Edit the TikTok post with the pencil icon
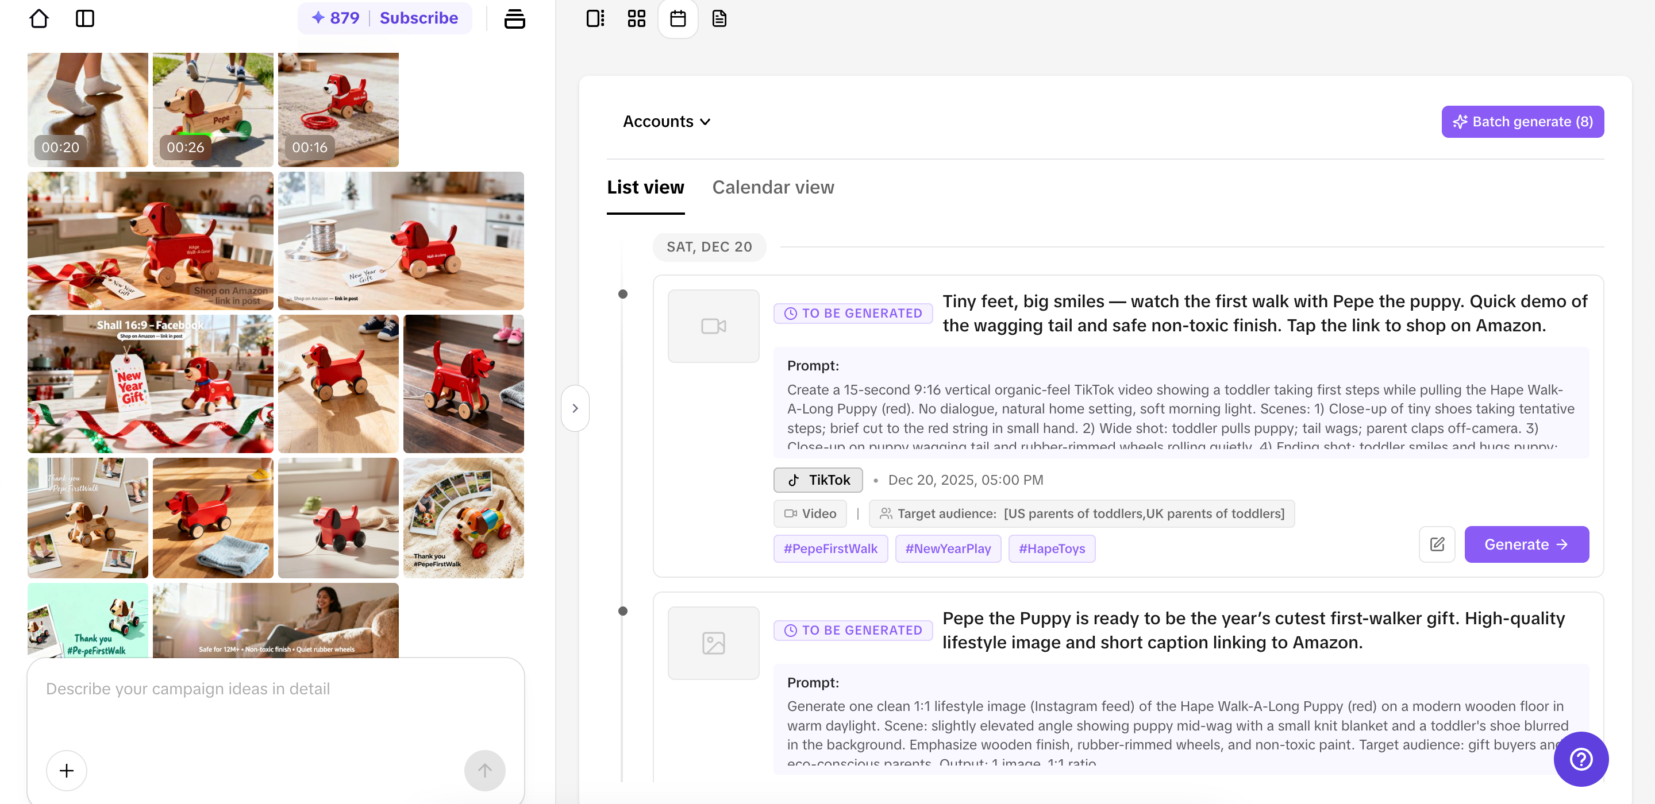The width and height of the screenshot is (1655, 804). pyautogui.click(x=1437, y=544)
